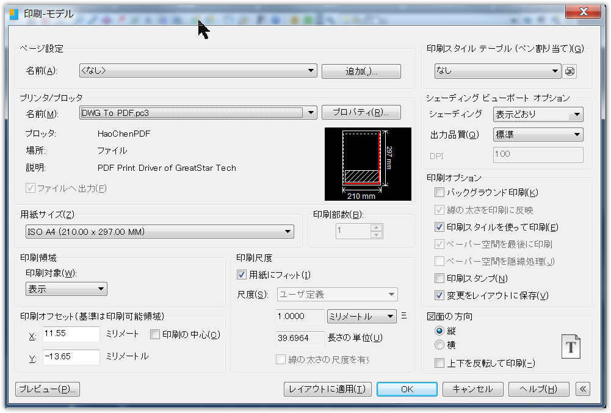Screen dimensions: 611x413
Task: Click the ファイル location value text
Action: pyautogui.click(x=112, y=151)
